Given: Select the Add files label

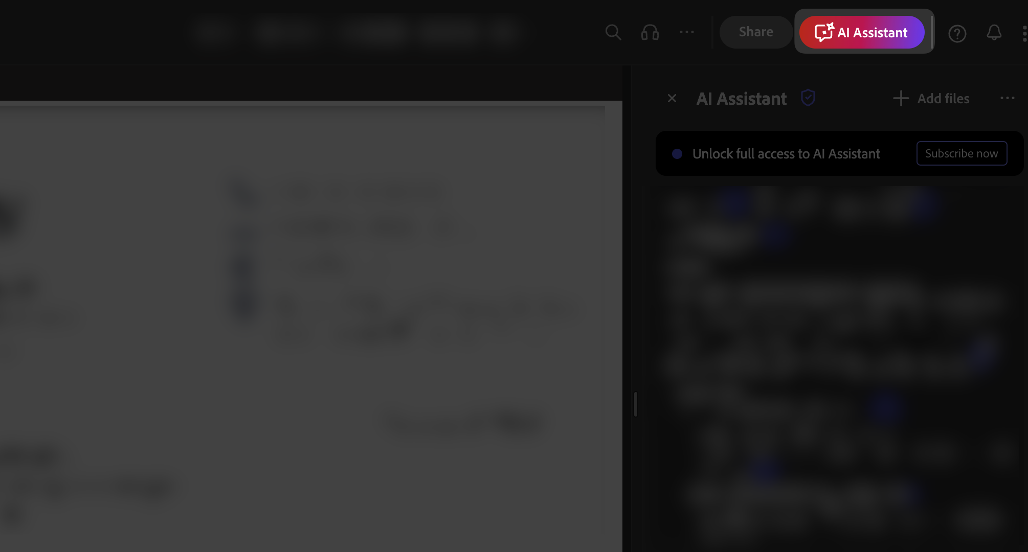Looking at the screenshot, I should coord(943,98).
